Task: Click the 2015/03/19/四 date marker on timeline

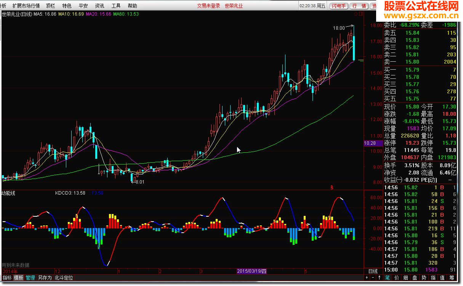Action: (252, 271)
